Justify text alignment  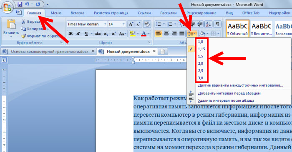point(182,34)
